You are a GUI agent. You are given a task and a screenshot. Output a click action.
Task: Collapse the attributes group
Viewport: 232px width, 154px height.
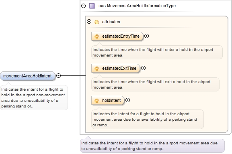(x=89, y=22)
